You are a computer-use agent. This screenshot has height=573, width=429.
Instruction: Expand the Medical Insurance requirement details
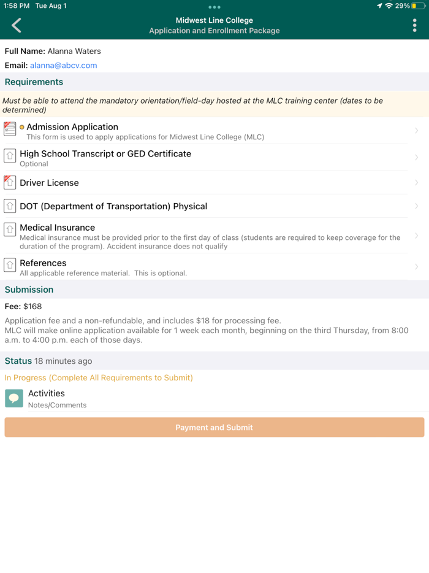click(x=417, y=235)
